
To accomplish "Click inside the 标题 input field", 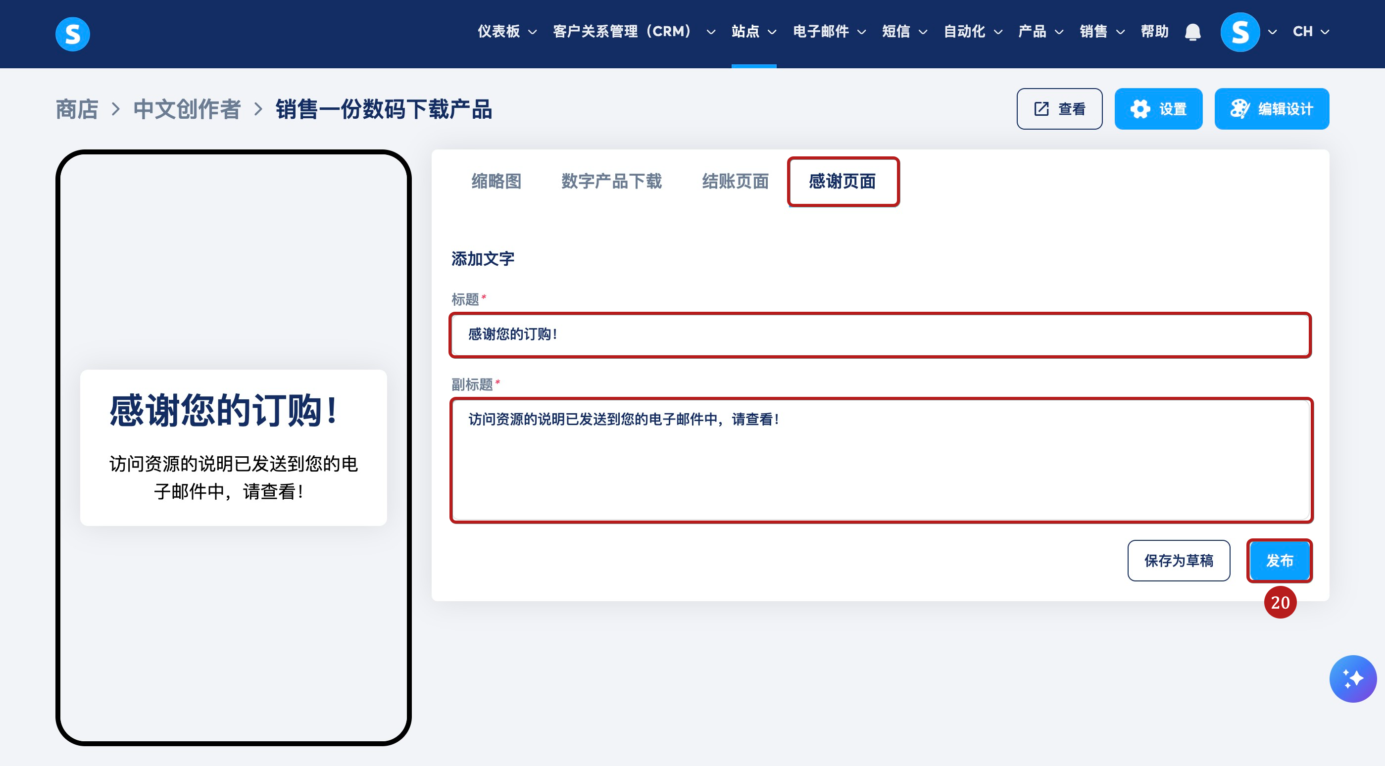I will (880, 335).
